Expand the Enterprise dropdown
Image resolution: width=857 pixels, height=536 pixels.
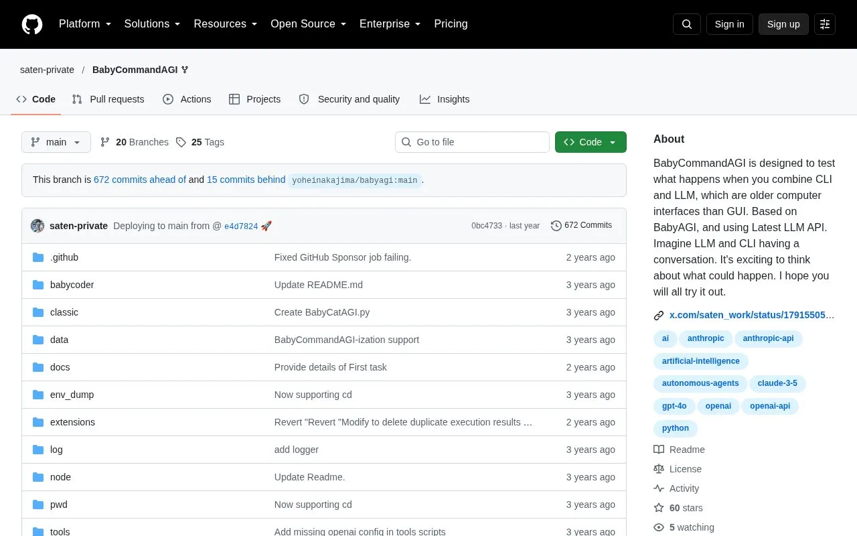coord(390,24)
